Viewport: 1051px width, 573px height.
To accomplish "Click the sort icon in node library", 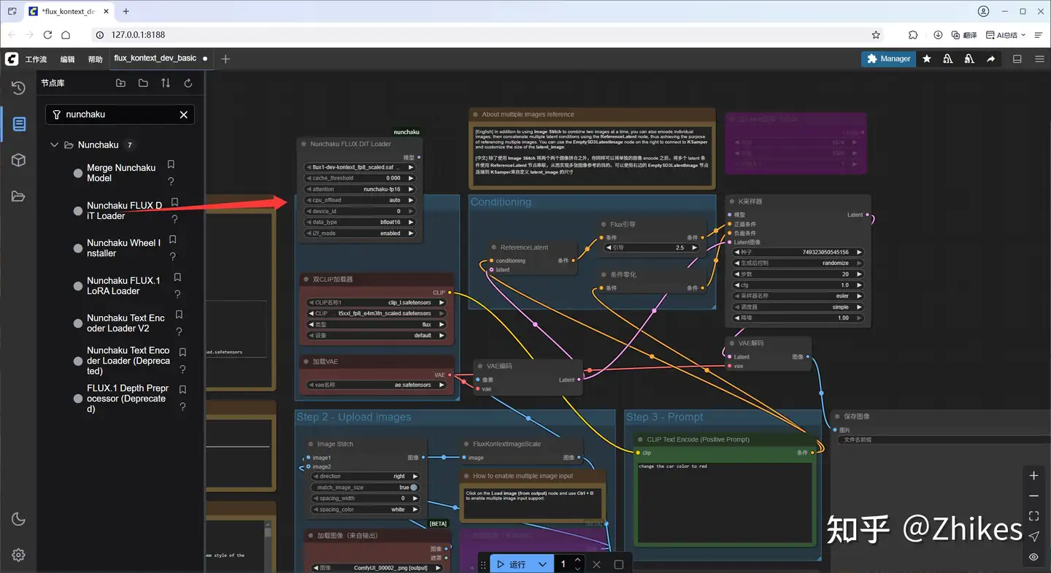I will coord(166,83).
